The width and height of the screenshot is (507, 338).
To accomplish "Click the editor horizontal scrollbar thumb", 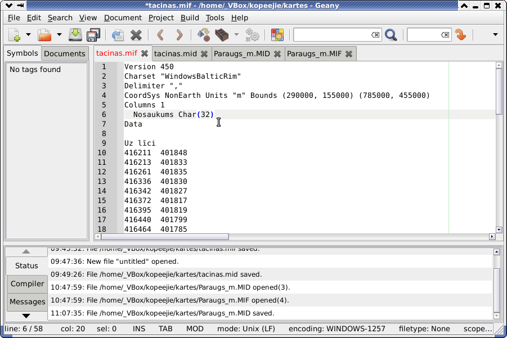I will click(165, 237).
